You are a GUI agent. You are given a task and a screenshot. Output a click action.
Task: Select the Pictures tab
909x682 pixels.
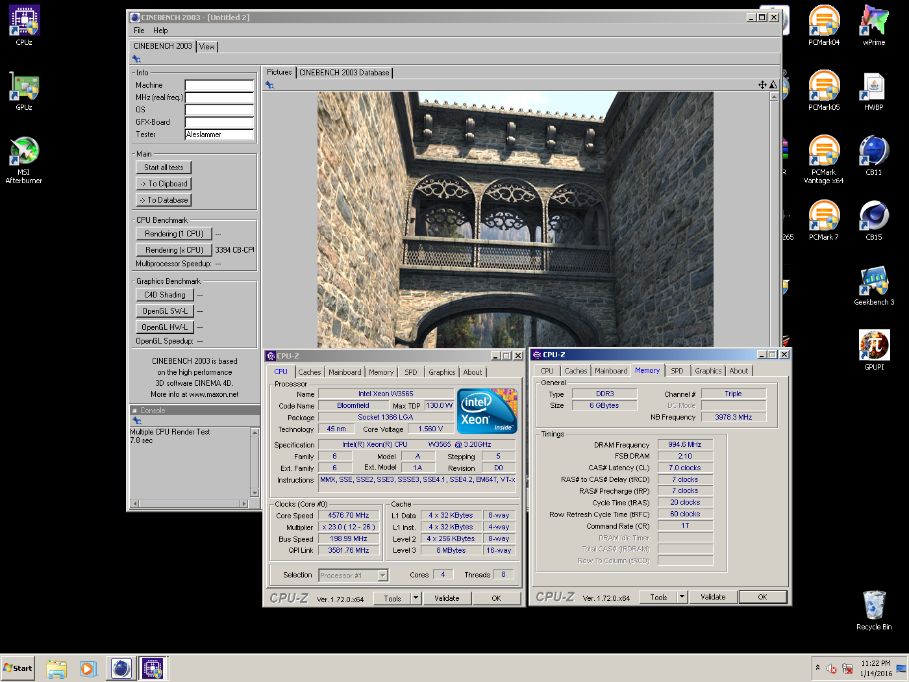[x=279, y=72]
